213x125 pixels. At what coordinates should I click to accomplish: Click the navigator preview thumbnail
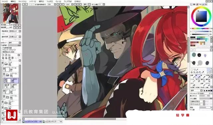(x=11, y=13)
